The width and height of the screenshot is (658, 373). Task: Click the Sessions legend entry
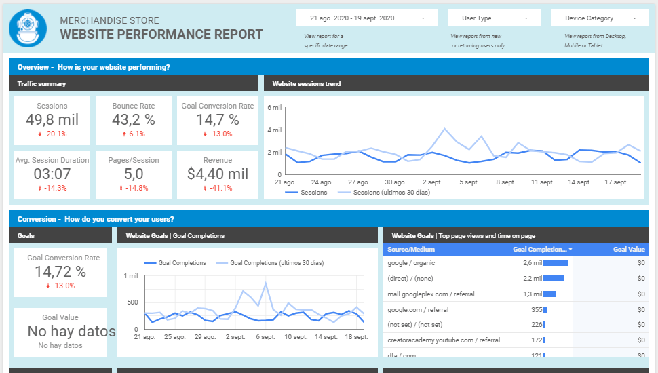306,192
